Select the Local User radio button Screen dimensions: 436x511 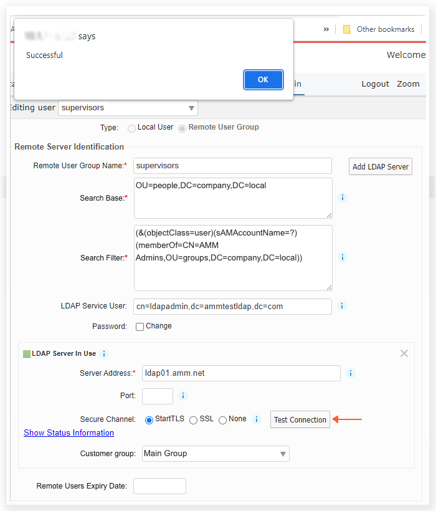[131, 128]
